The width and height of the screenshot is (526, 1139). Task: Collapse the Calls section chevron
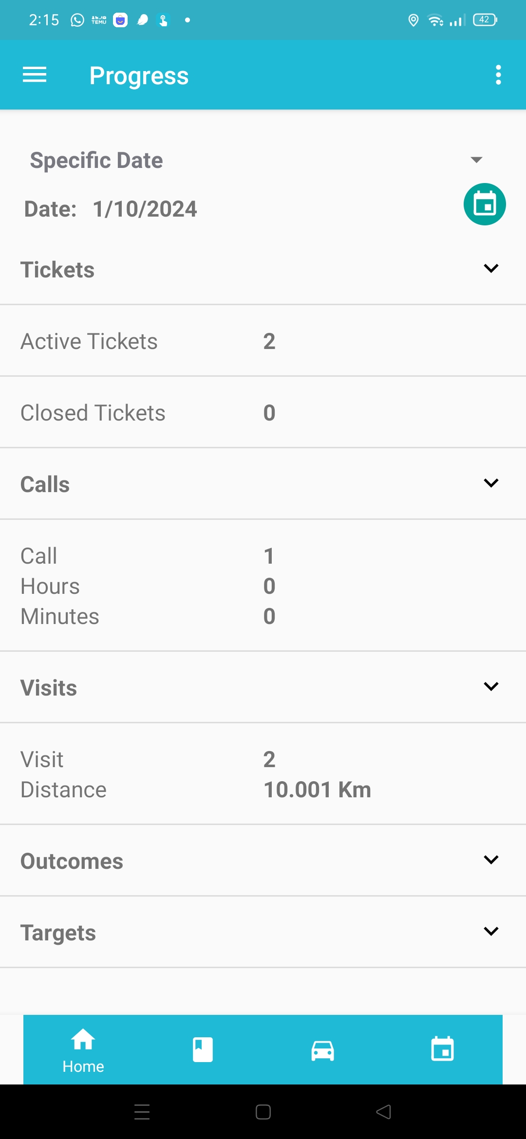pos(491,483)
